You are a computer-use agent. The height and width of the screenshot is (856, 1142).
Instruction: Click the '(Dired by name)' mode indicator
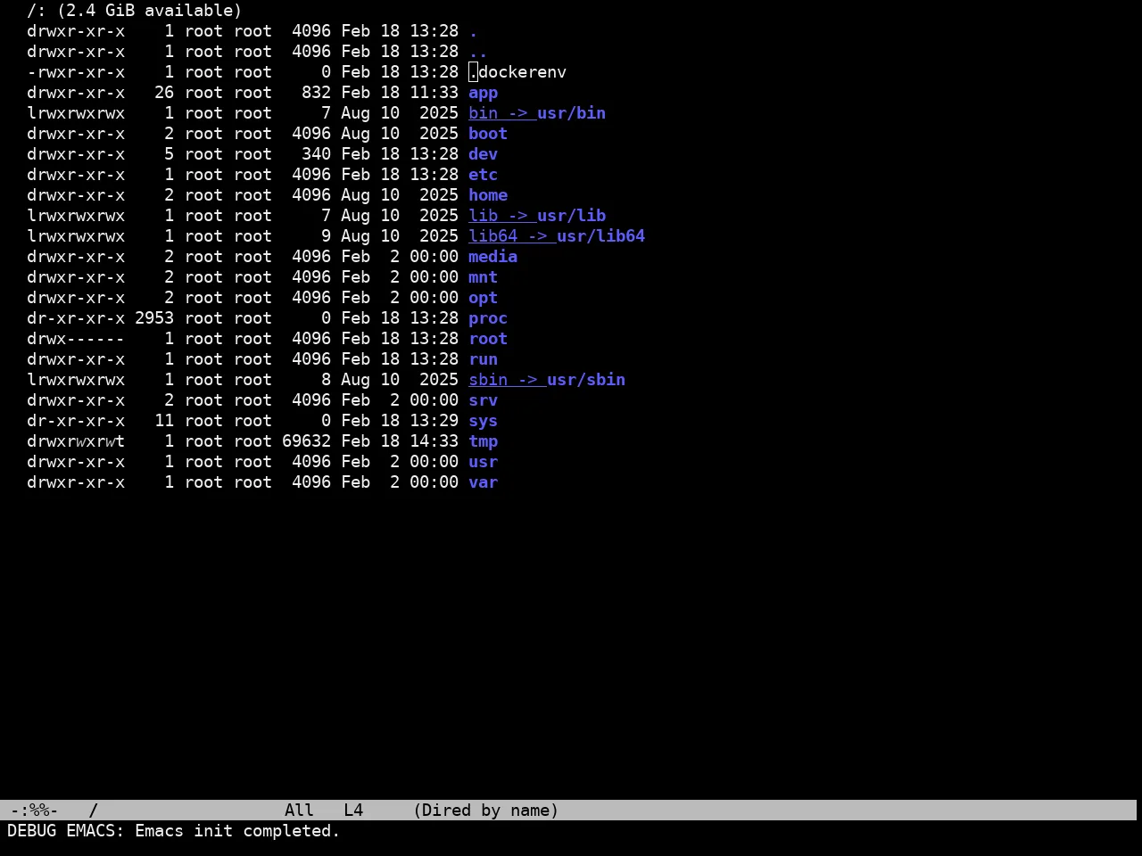(x=485, y=811)
